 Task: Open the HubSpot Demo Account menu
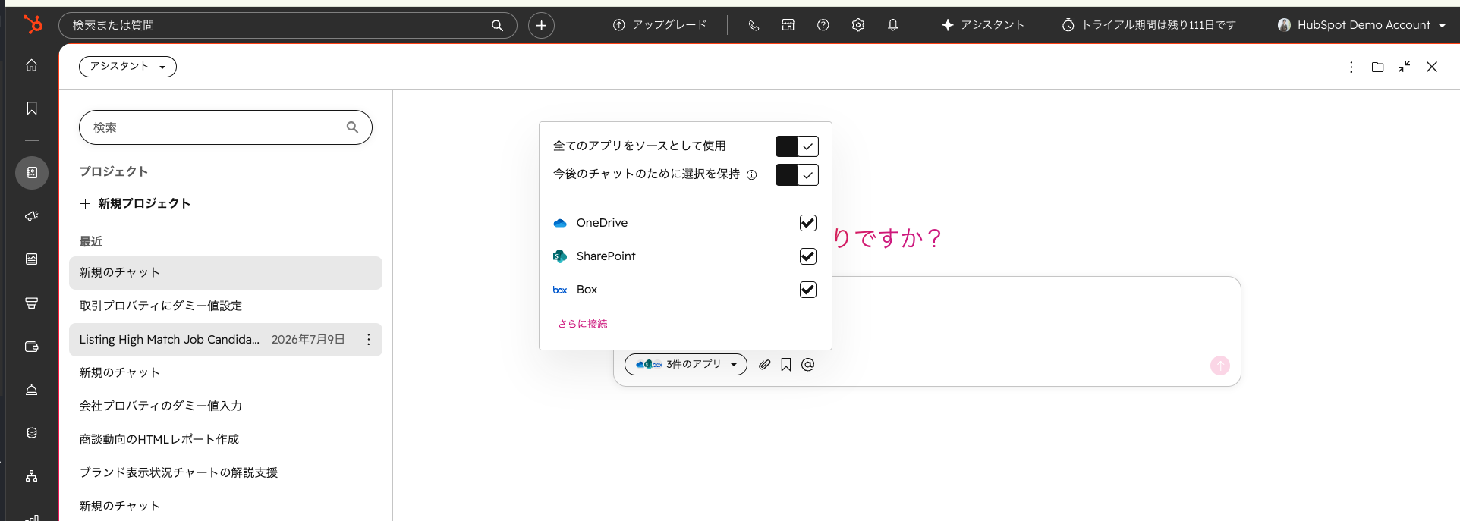point(1361,25)
